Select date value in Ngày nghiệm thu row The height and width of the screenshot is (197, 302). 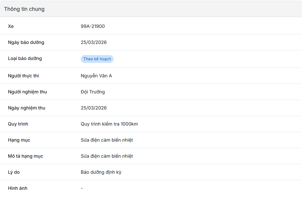click(94, 108)
